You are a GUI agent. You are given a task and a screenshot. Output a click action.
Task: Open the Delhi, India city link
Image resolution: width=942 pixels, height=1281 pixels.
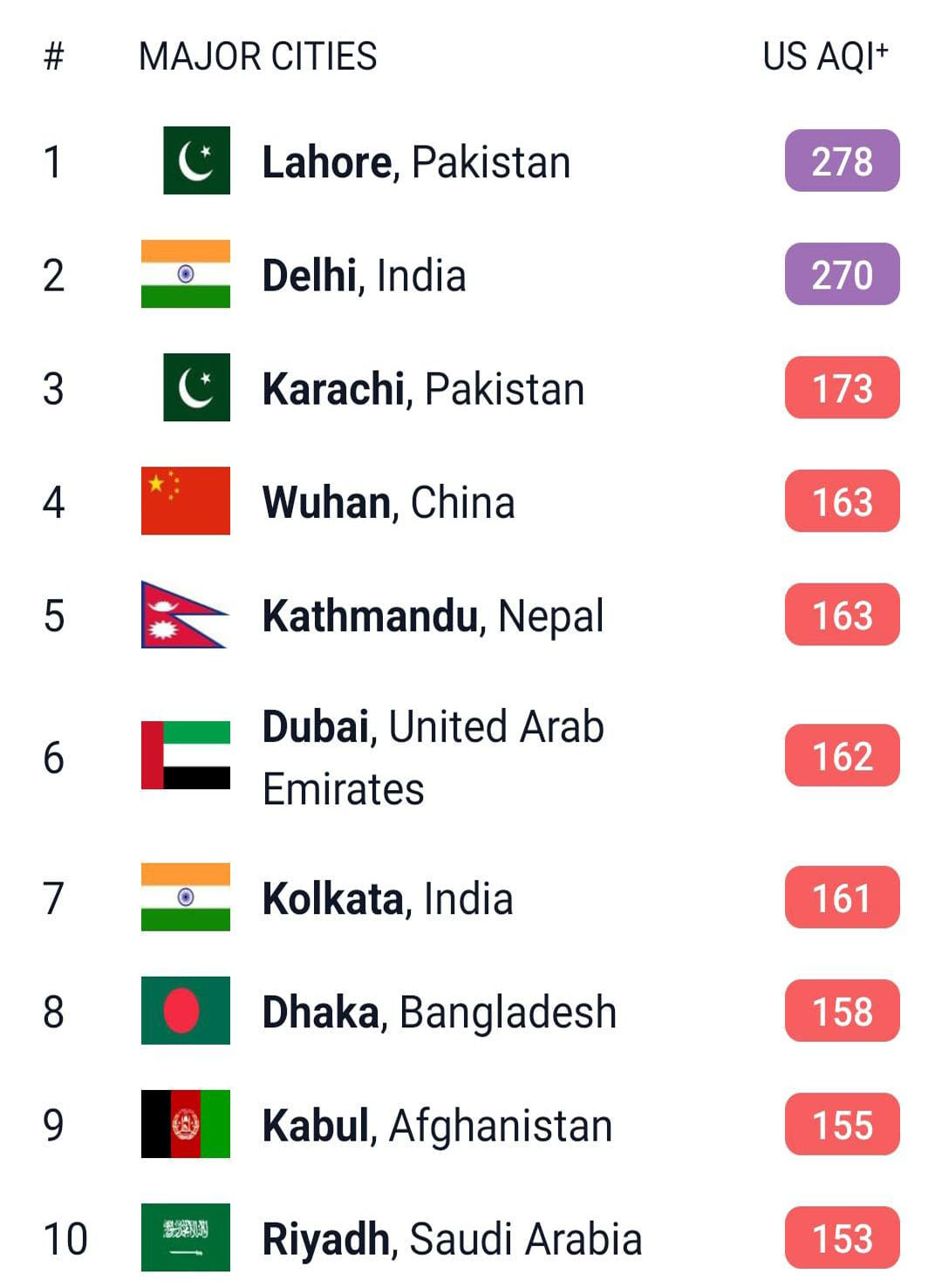(x=364, y=276)
